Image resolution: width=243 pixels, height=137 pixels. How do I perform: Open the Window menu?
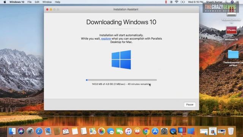point(47,2)
